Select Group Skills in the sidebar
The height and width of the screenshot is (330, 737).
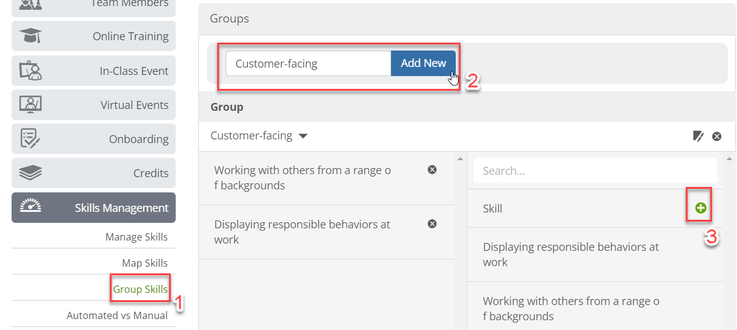(x=140, y=289)
